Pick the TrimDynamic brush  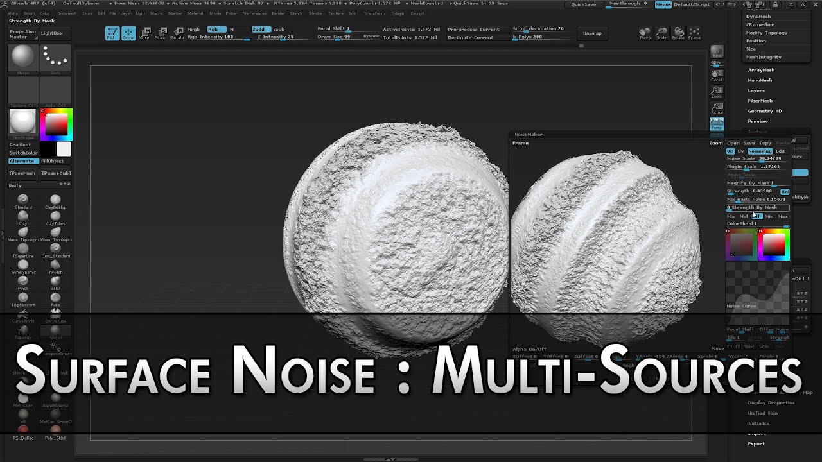point(23,266)
